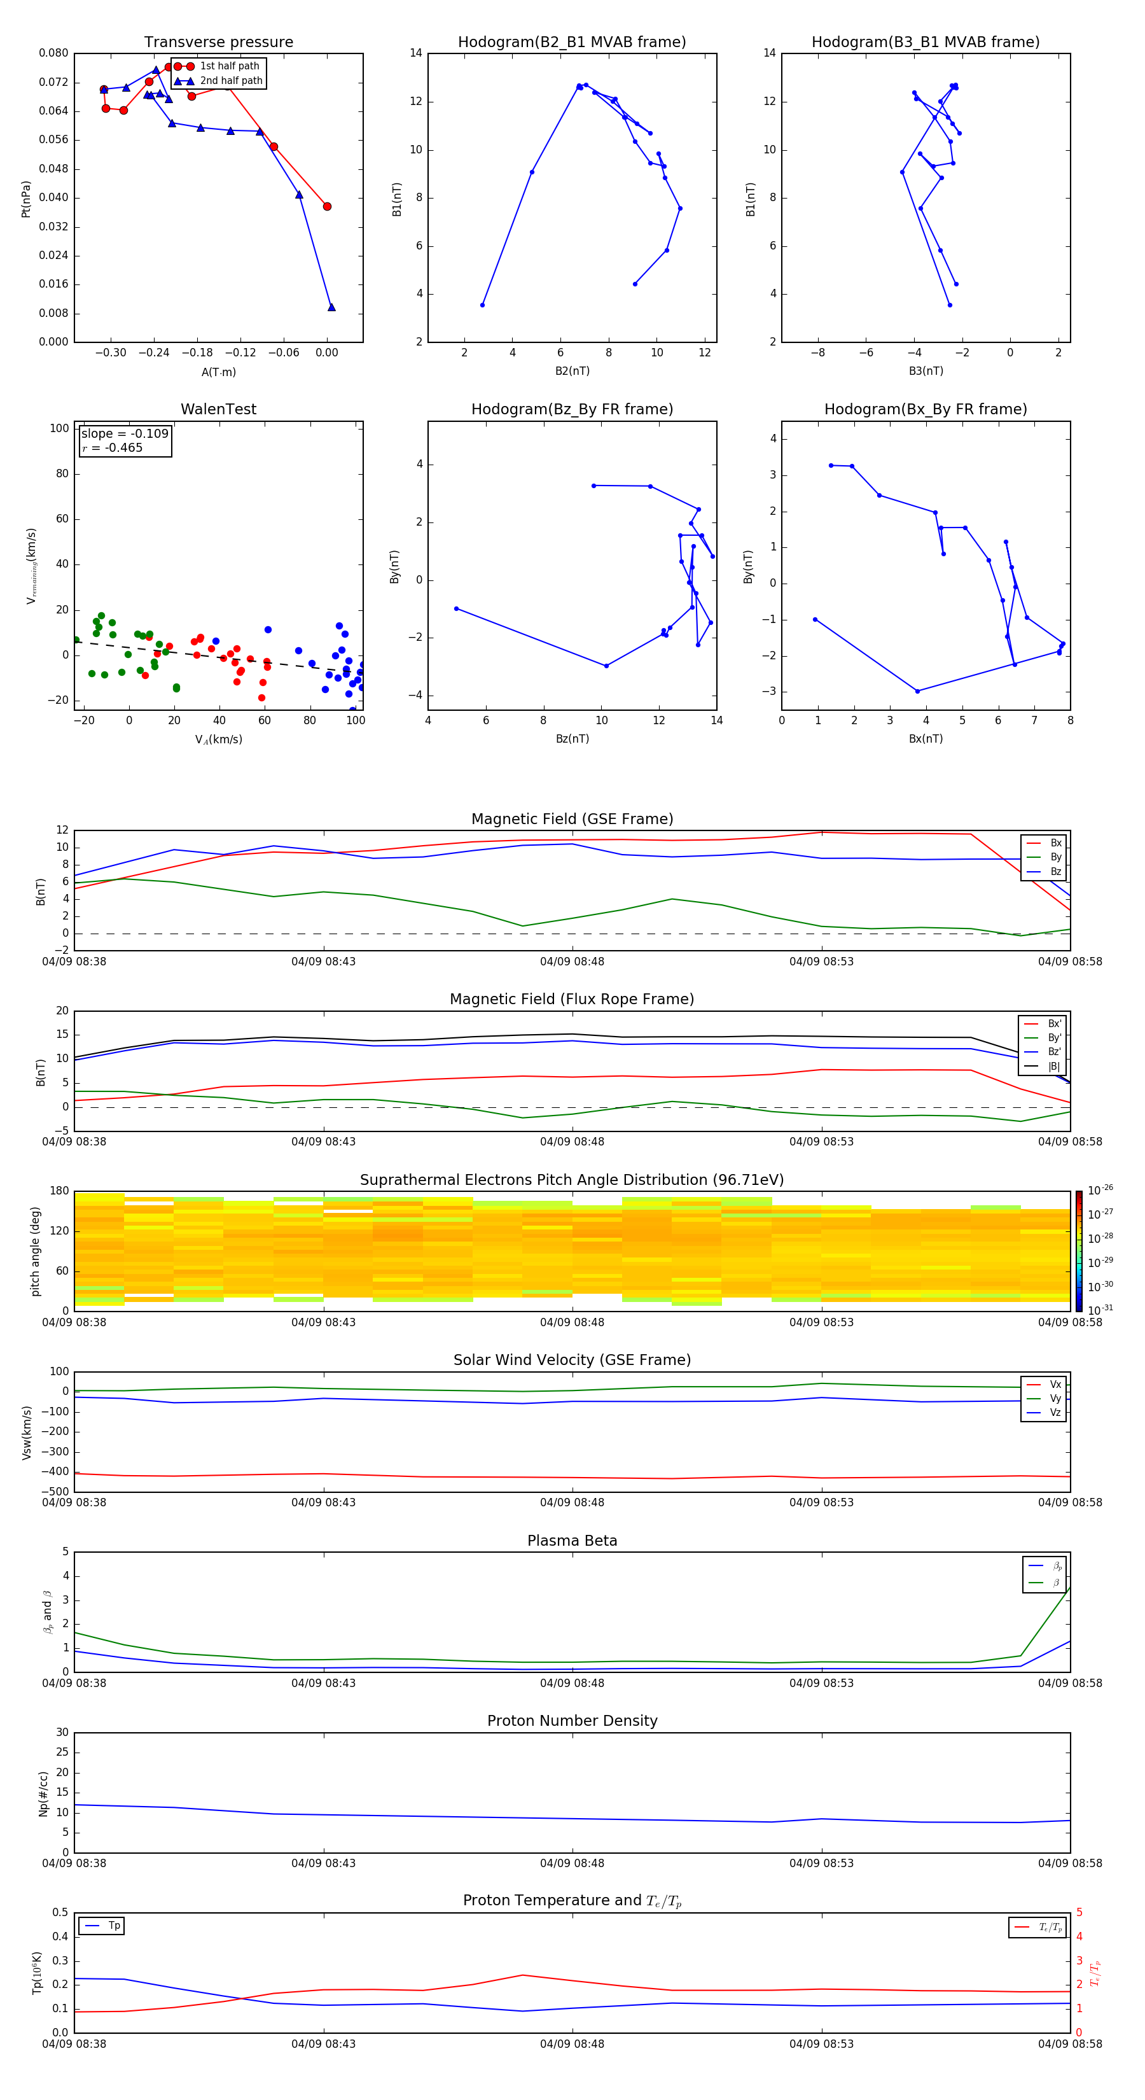This screenshot has width=1145, height=2100.
Task: Click the 'Bx(nT)' x-axis label
Action: point(926,739)
